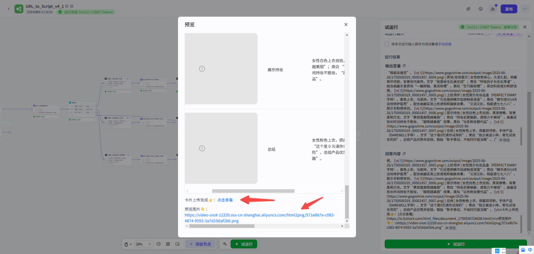Open the 点击查看 card link
534x254 pixels.
tap(225, 200)
